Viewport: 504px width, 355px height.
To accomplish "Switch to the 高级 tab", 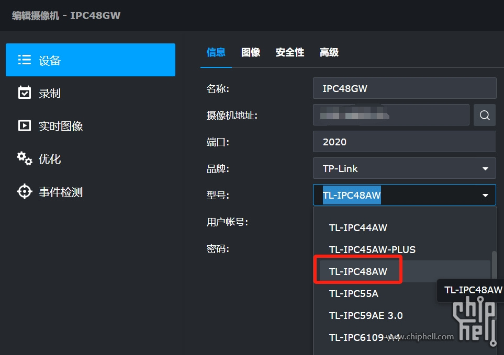I will pos(329,52).
